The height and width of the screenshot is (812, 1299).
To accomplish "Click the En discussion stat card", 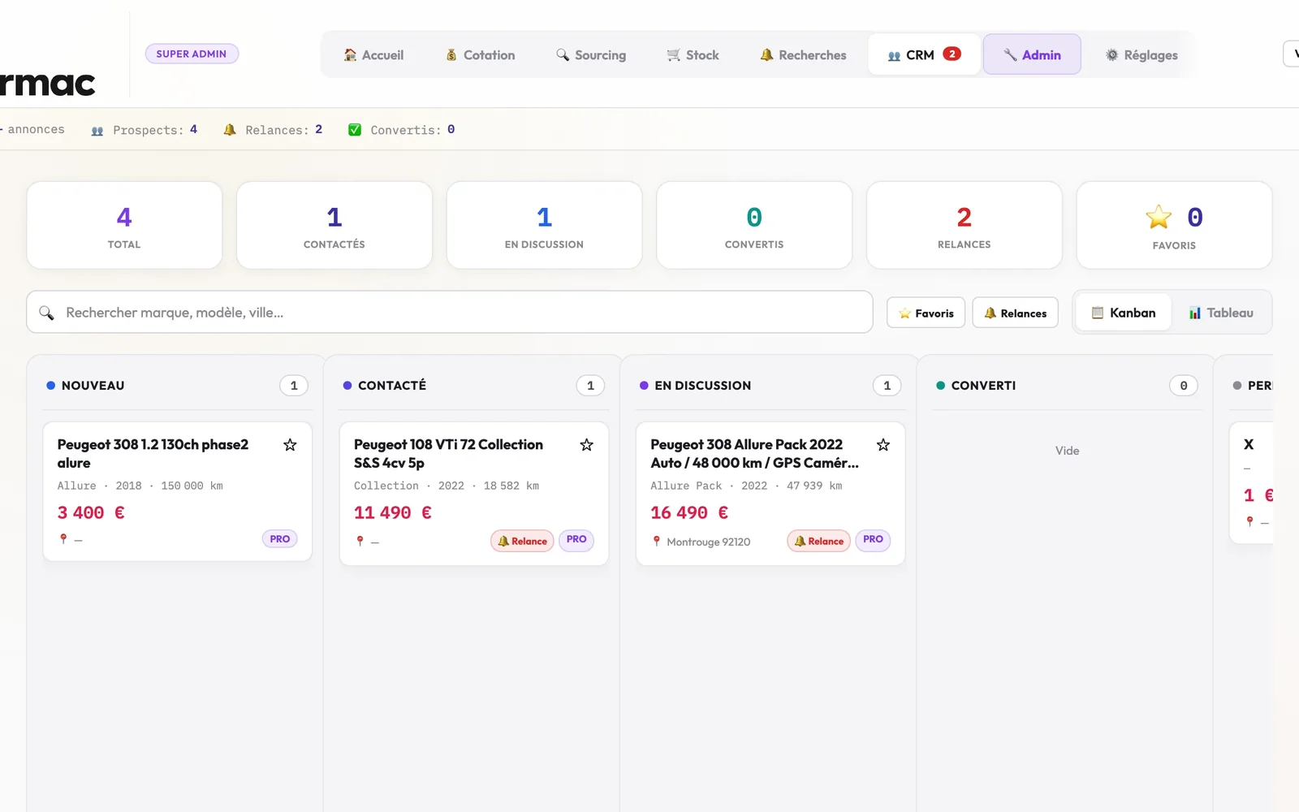I will 544,225.
